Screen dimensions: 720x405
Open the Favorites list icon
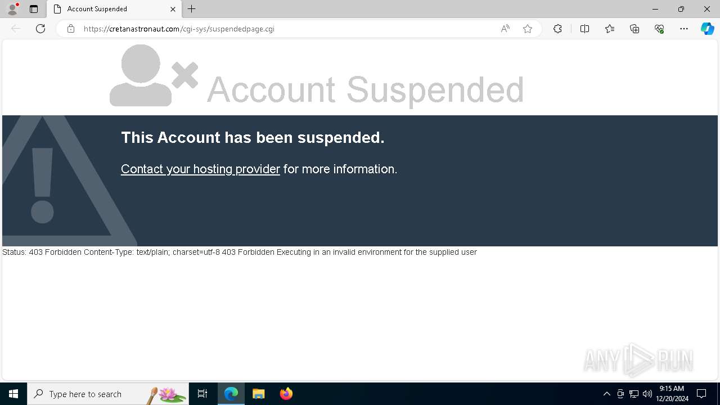[x=610, y=29]
